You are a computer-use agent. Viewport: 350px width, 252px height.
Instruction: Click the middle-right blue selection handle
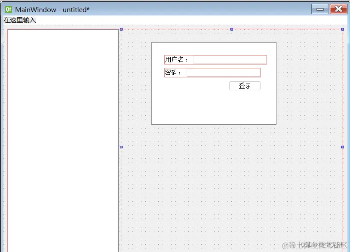pyautogui.click(x=343, y=147)
